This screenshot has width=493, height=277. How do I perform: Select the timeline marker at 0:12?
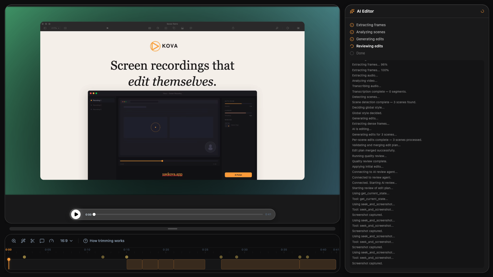(x=103, y=257)
